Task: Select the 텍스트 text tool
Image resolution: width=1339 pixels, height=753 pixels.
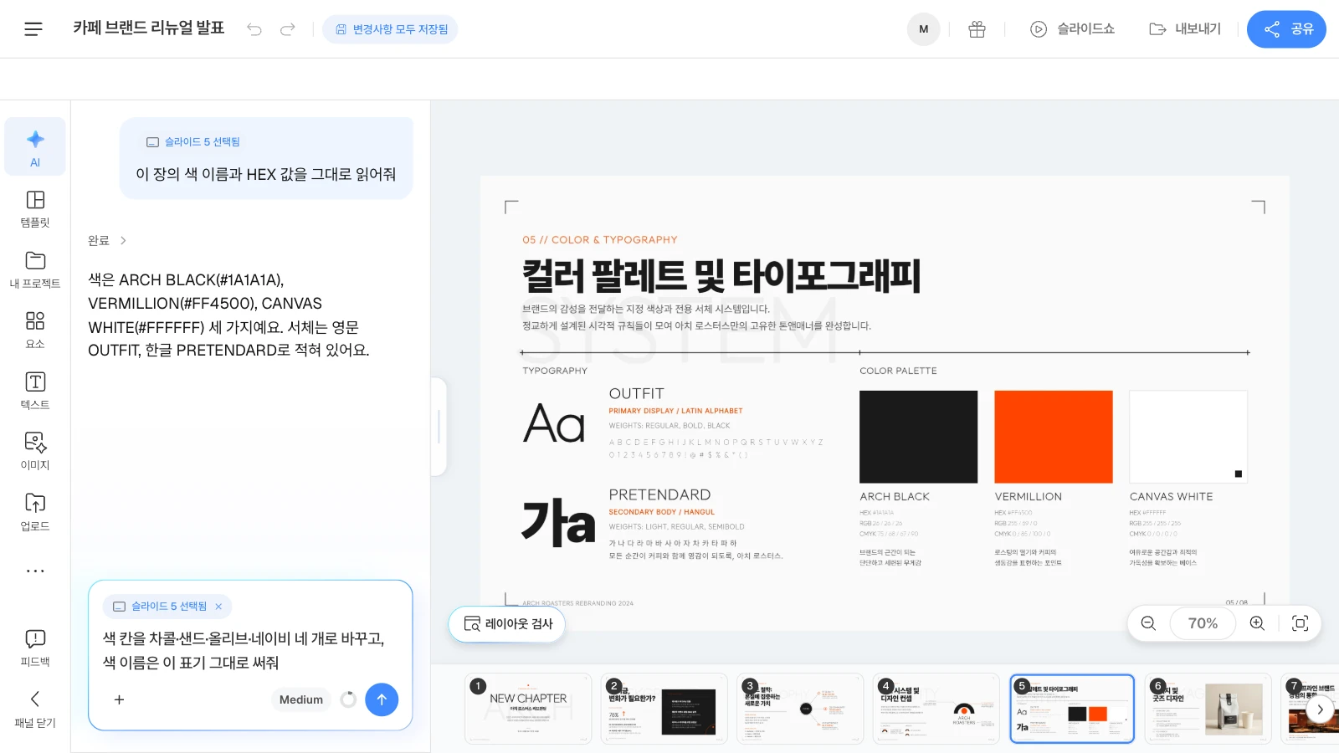Action: [x=35, y=391]
